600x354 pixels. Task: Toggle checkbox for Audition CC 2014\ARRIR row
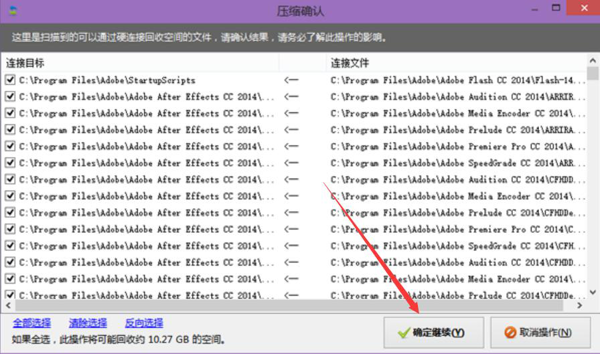pyautogui.click(x=10, y=96)
